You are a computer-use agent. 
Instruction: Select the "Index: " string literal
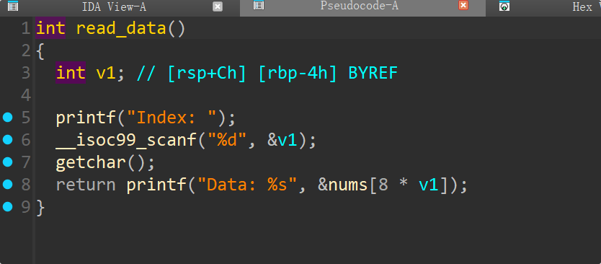click(172, 118)
